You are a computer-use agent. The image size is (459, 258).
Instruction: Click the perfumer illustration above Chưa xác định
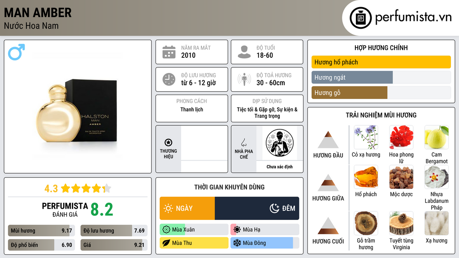pyautogui.click(x=280, y=143)
